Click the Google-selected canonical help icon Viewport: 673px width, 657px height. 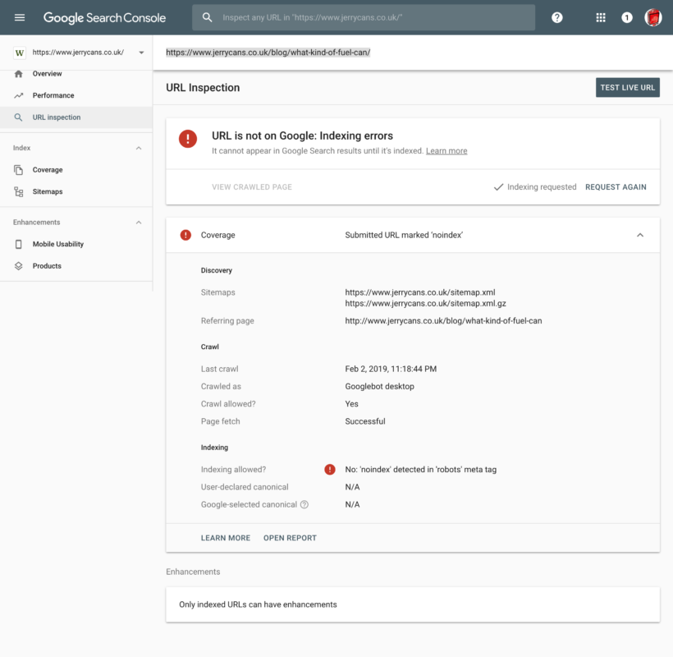coord(304,504)
